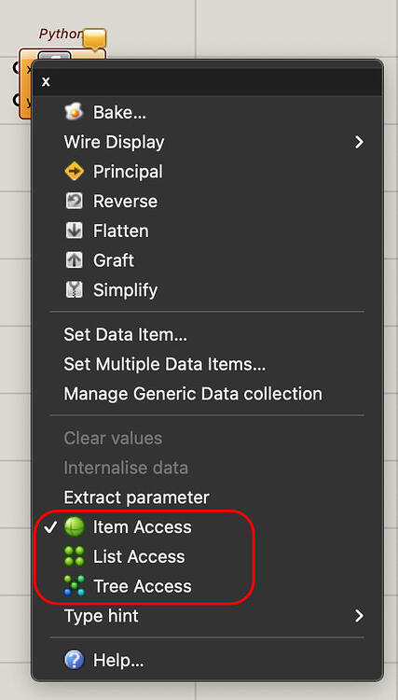Click the Reverse icon
The image size is (398, 700).
click(x=74, y=201)
